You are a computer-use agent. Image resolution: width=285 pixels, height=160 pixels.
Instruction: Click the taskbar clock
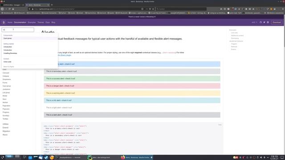(x=274, y=157)
